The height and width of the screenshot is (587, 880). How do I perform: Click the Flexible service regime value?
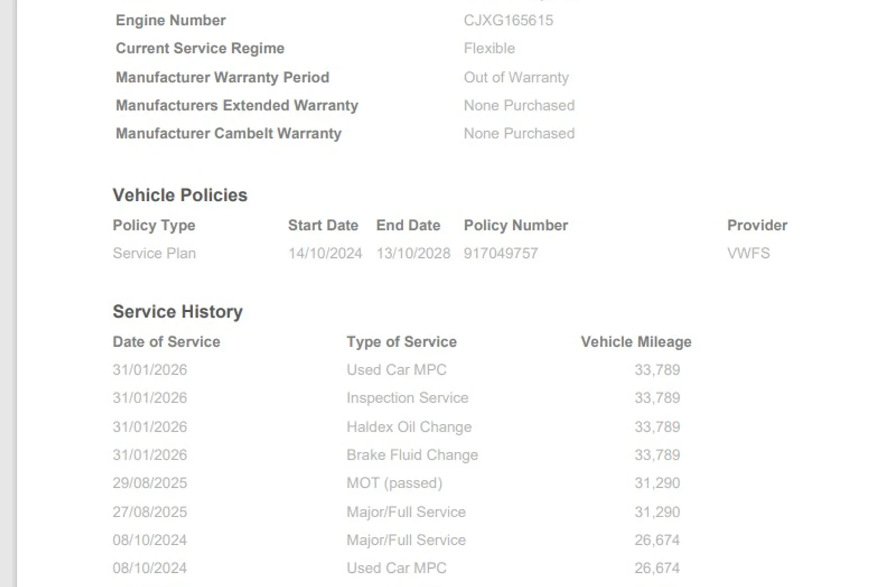[489, 48]
